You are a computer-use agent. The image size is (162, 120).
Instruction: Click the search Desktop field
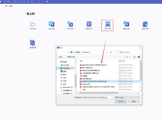click(x=127, y=52)
